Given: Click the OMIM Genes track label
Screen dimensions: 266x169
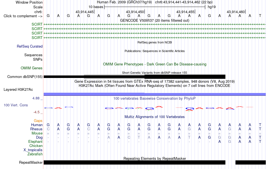Looking at the screenshot, I should coord(32,68).
